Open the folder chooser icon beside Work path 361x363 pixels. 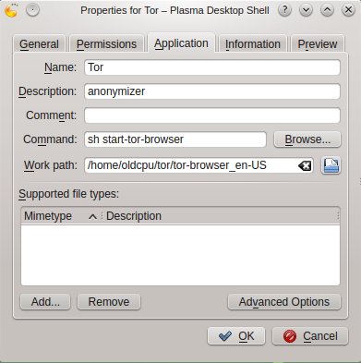[x=331, y=165]
